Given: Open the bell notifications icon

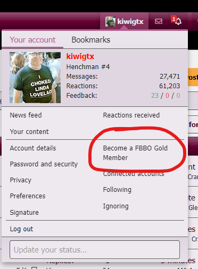Looking at the screenshot, I should click(178, 21).
